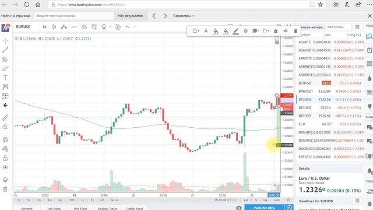Open the prediction and measurement tools
This screenshot has width=373, height=210.
[x=5, y=96]
